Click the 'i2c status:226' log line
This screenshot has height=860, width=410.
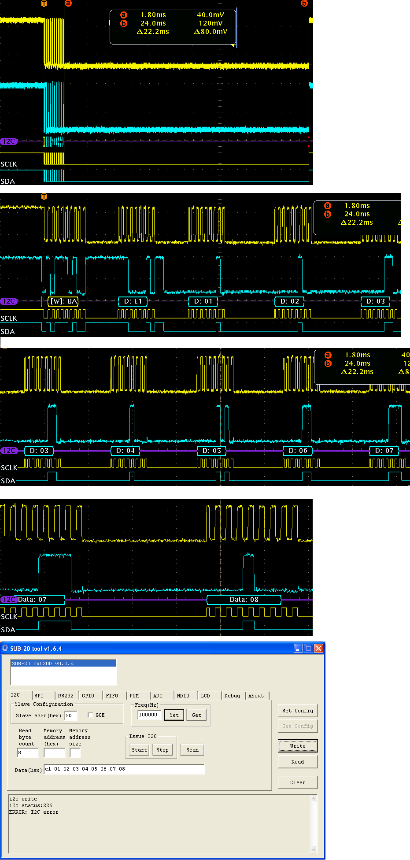[31, 805]
